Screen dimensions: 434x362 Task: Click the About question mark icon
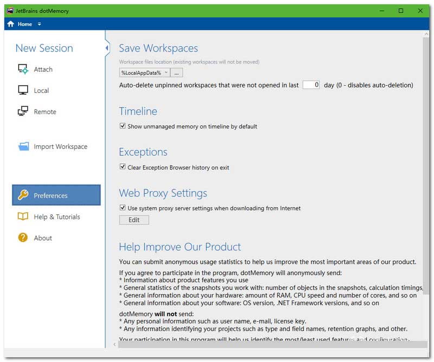click(x=23, y=237)
